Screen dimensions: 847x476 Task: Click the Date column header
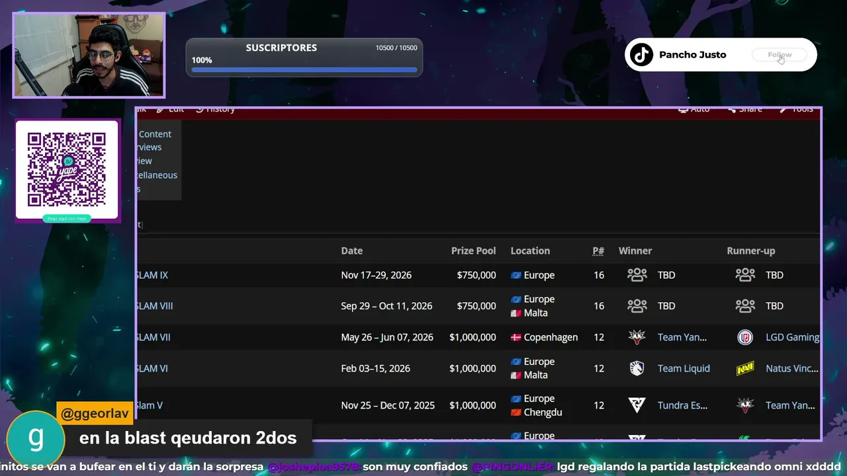(x=352, y=251)
